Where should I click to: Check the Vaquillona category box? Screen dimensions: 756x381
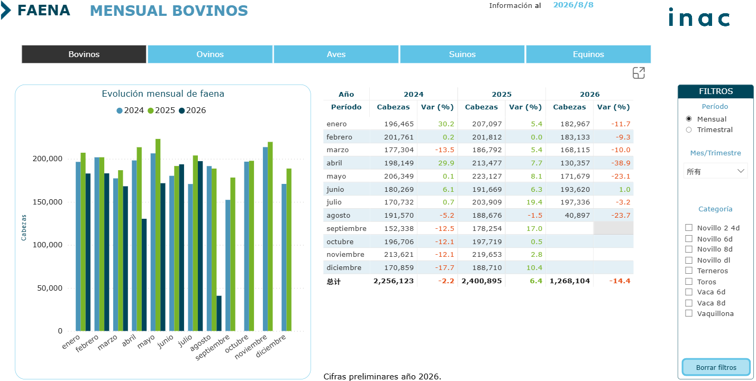[x=689, y=313]
